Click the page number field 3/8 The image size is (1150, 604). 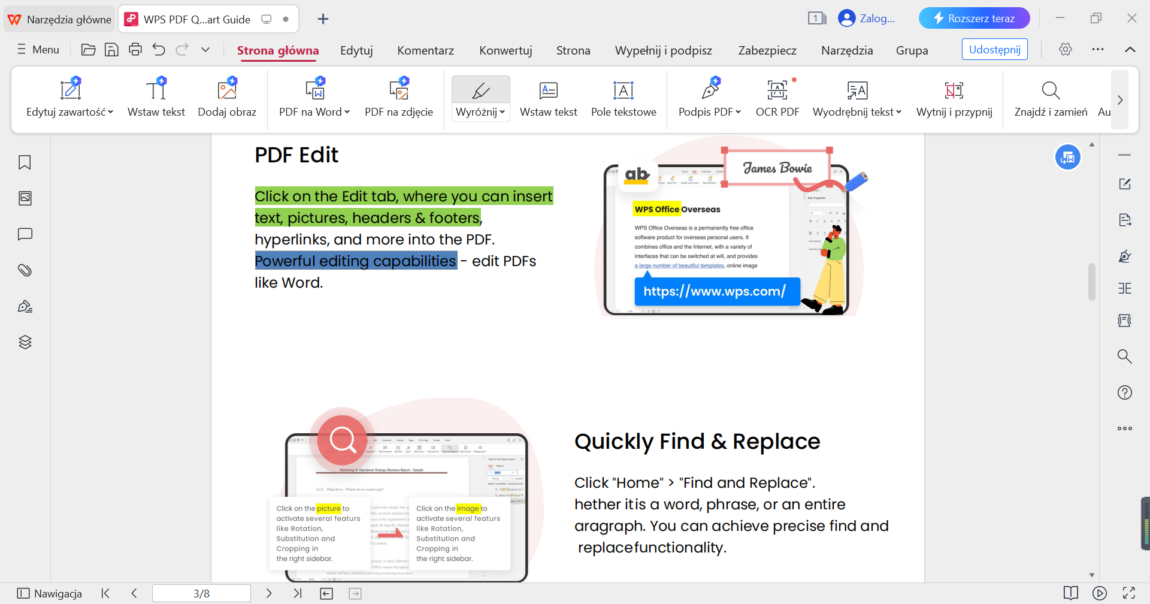(201, 593)
